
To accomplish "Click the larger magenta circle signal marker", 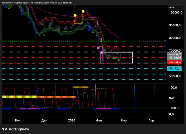I will coord(98,48).
